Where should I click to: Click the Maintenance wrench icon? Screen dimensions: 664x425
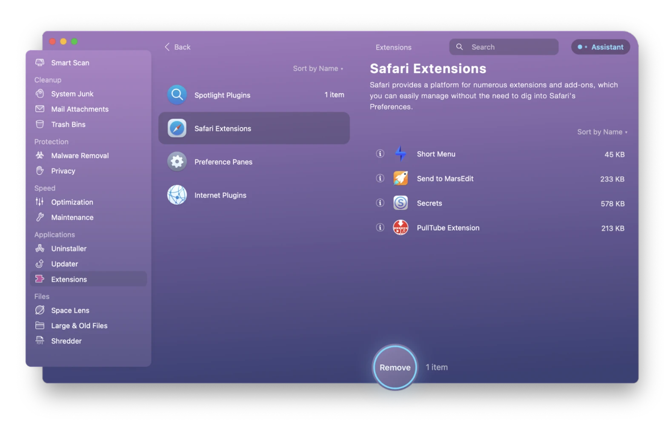[x=40, y=217]
